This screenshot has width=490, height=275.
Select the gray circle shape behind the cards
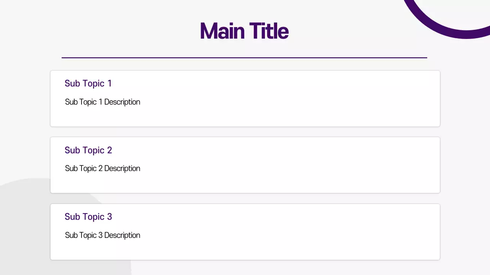[23, 229]
